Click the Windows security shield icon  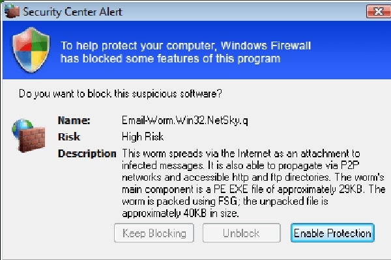click(x=31, y=50)
